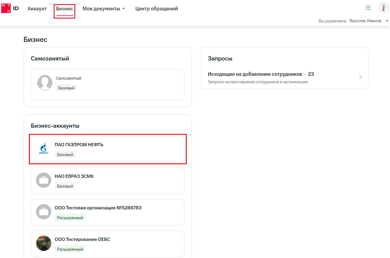Click the MTS ID logo
The width and height of the screenshot is (390, 258).
pos(10,8)
